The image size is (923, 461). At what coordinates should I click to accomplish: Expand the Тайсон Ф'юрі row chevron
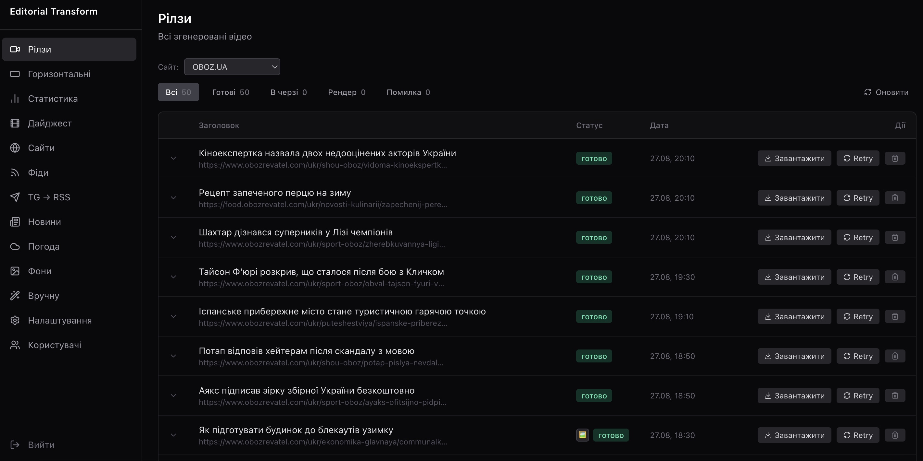click(x=173, y=277)
